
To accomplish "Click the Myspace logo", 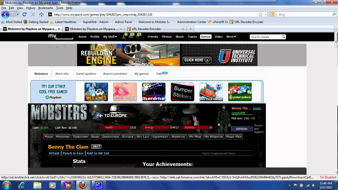I will [60, 37].
